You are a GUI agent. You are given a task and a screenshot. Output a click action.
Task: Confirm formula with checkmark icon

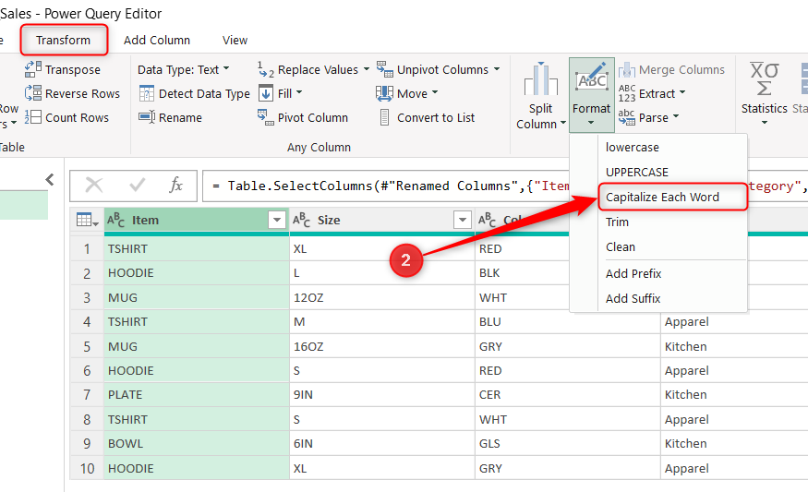[x=137, y=185]
